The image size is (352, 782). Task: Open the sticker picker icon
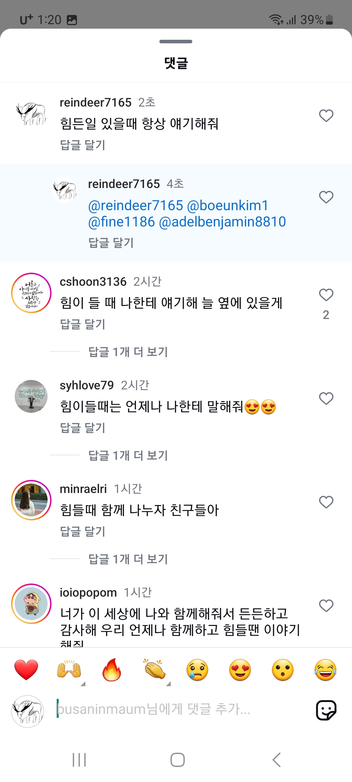coord(326,710)
